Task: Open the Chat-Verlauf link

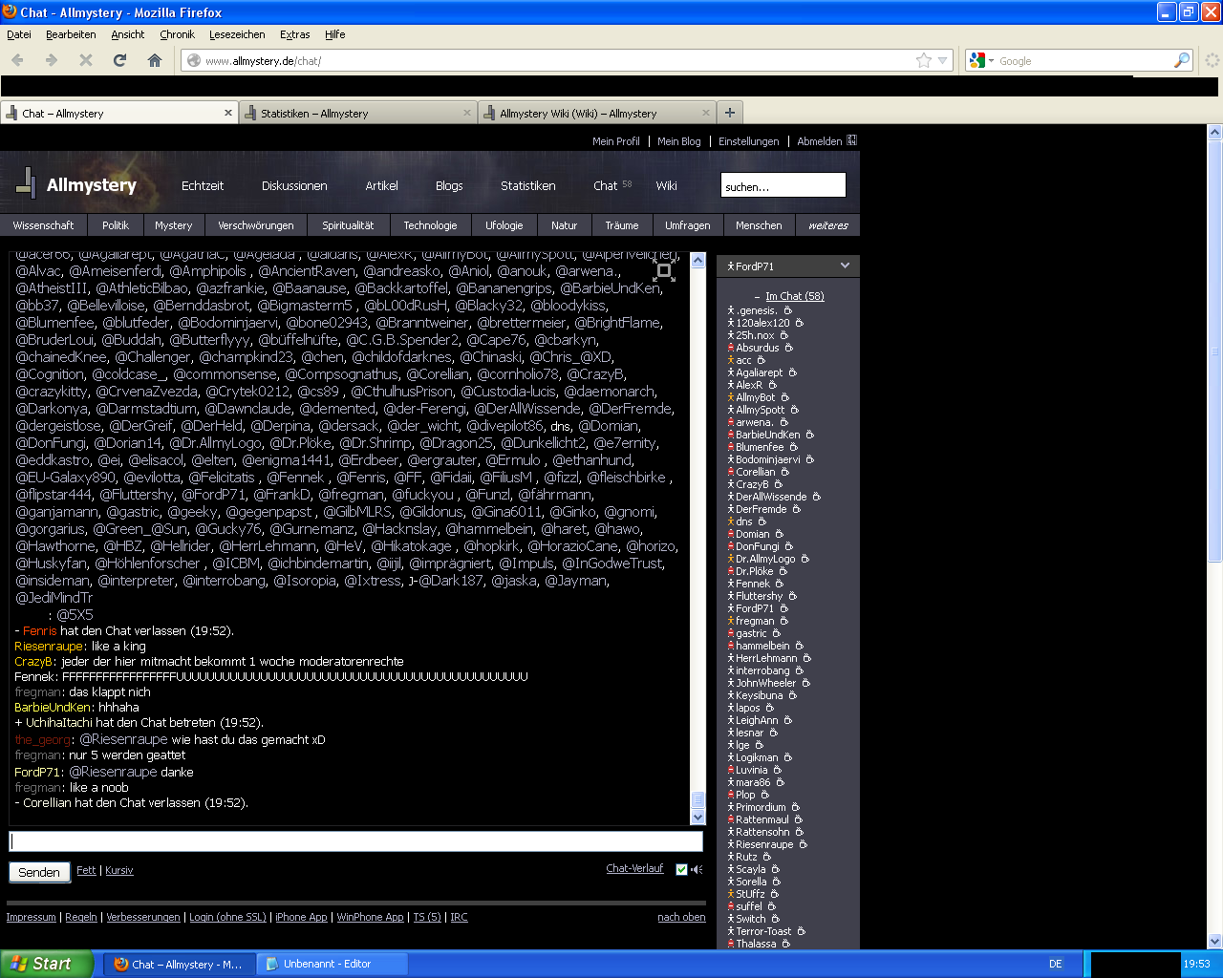Action: point(634,868)
